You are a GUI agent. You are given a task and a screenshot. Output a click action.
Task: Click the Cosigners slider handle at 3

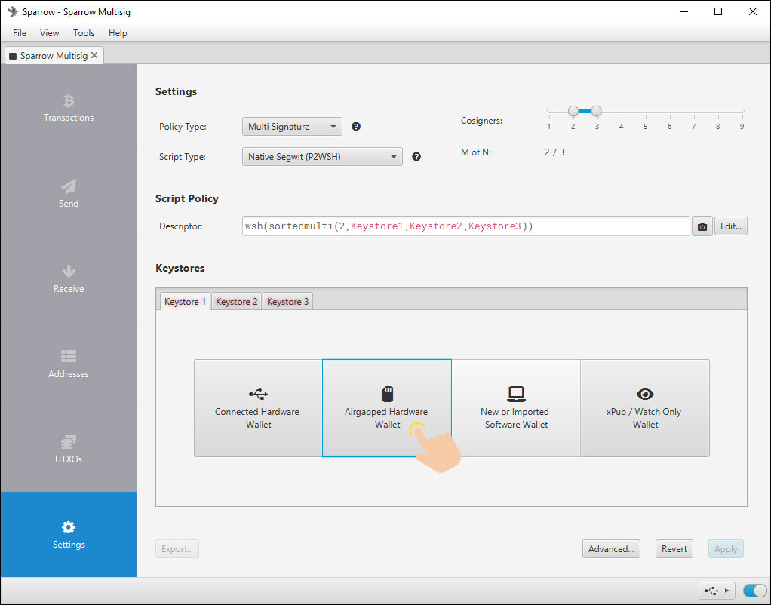pyautogui.click(x=596, y=111)
